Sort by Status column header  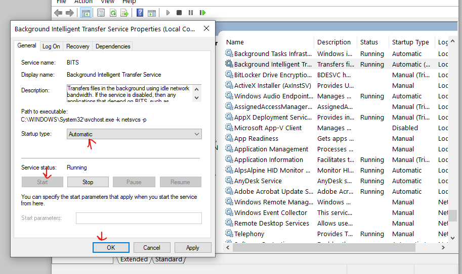373,42
